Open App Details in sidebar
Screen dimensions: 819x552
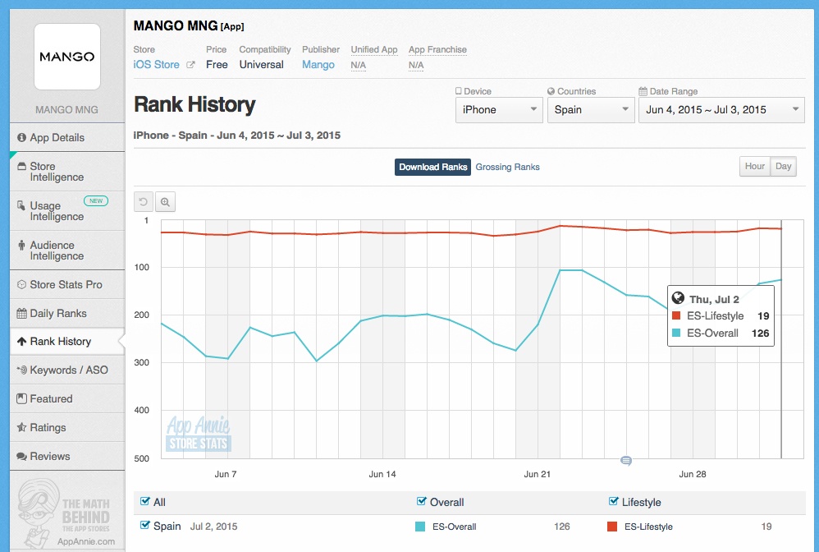pyautogui.click(x=66, y=137)
